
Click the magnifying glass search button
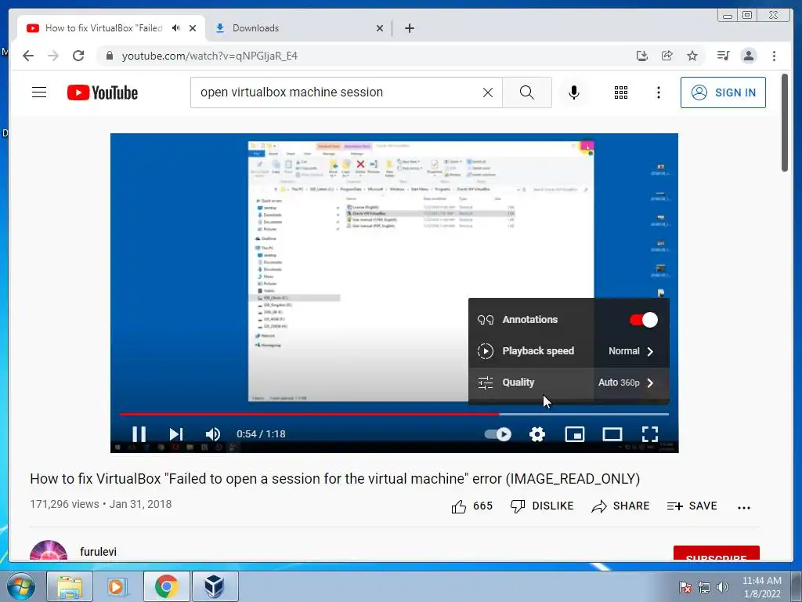pos(526,92)
